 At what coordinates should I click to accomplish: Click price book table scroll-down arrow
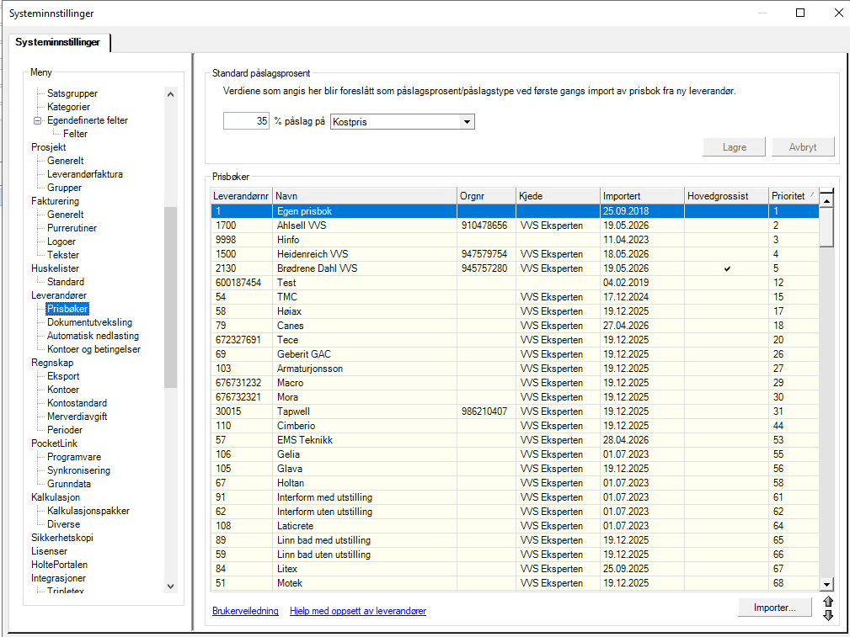coord(826,585)
